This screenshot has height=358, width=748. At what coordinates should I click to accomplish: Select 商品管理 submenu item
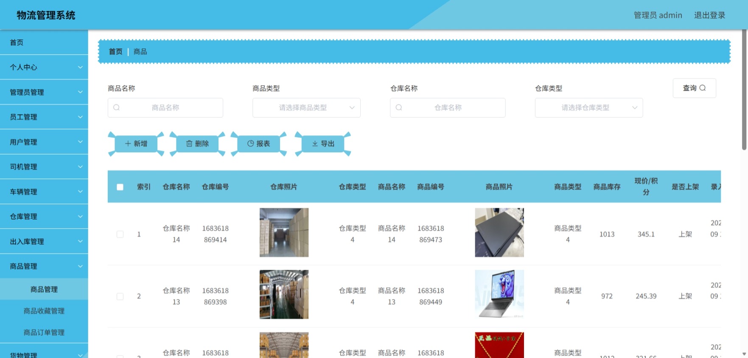click(x=44, y=289)
